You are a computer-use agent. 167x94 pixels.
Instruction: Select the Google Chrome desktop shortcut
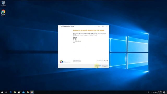tap(3, 13)
